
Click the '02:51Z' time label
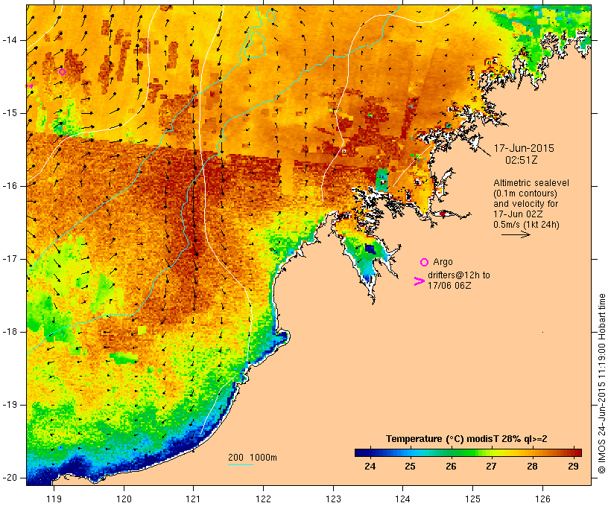point(522,160)
